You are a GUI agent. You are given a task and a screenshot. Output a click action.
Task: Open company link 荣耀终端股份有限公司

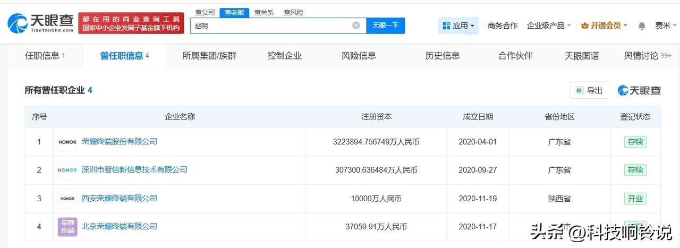[x=120, y=142]
